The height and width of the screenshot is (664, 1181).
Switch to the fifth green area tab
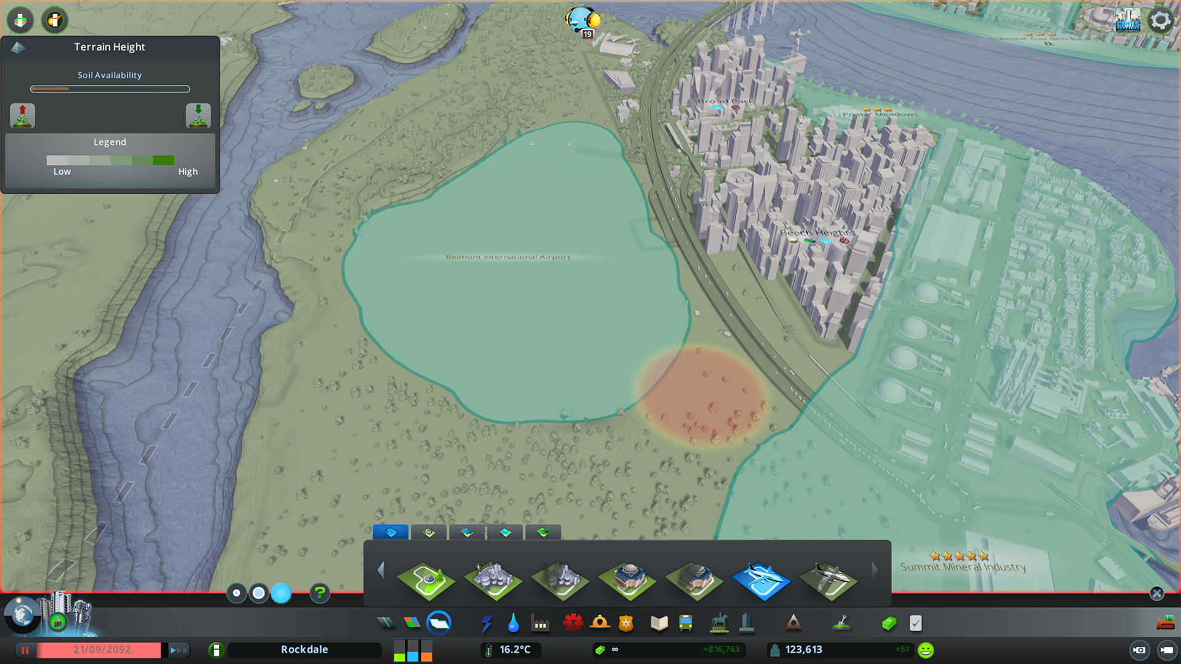tap(543, 532)
